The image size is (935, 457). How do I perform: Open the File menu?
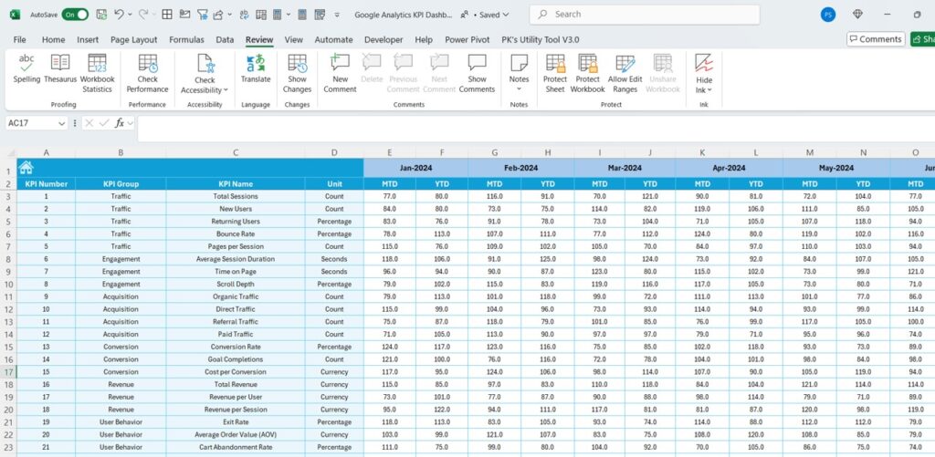click(x=20, y=39)
